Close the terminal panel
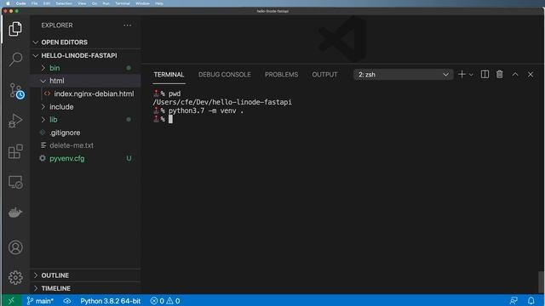 (x=531, y=74)
